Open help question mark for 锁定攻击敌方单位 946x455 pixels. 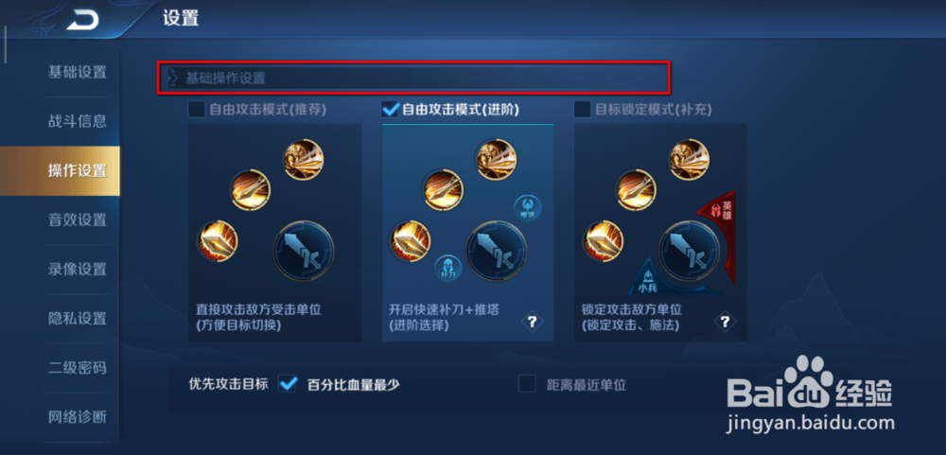[x=726, y=322]
